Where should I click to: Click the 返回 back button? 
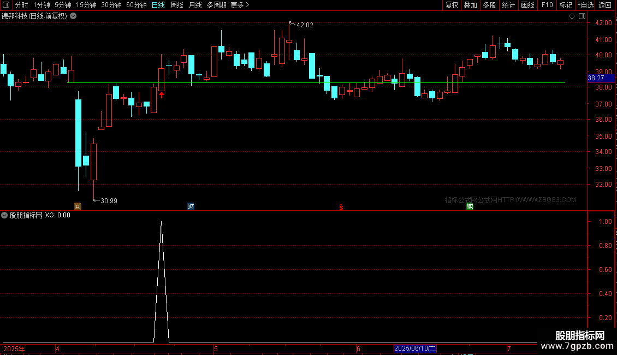click(x=605, y=5)
